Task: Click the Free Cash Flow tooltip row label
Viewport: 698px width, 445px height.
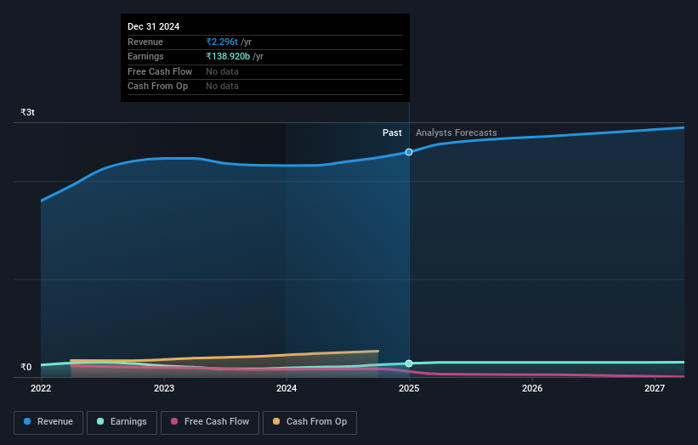Action: (x=160, y=71)
